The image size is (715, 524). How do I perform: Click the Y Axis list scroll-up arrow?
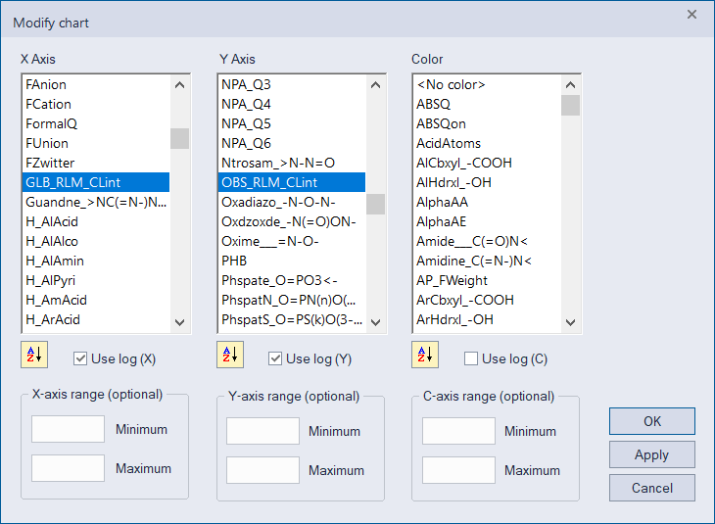(x=376, y=85)
